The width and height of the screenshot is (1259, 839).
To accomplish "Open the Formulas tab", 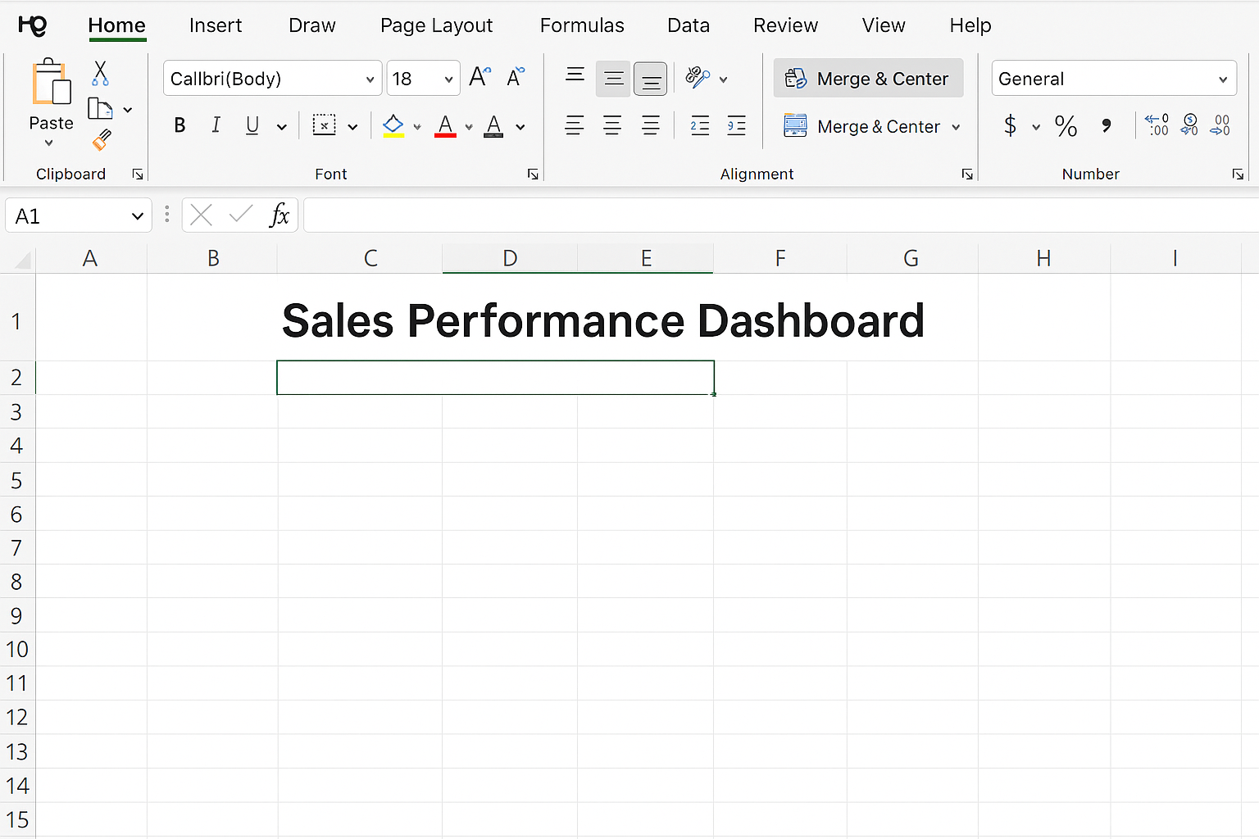I will (x=582, y=25).
